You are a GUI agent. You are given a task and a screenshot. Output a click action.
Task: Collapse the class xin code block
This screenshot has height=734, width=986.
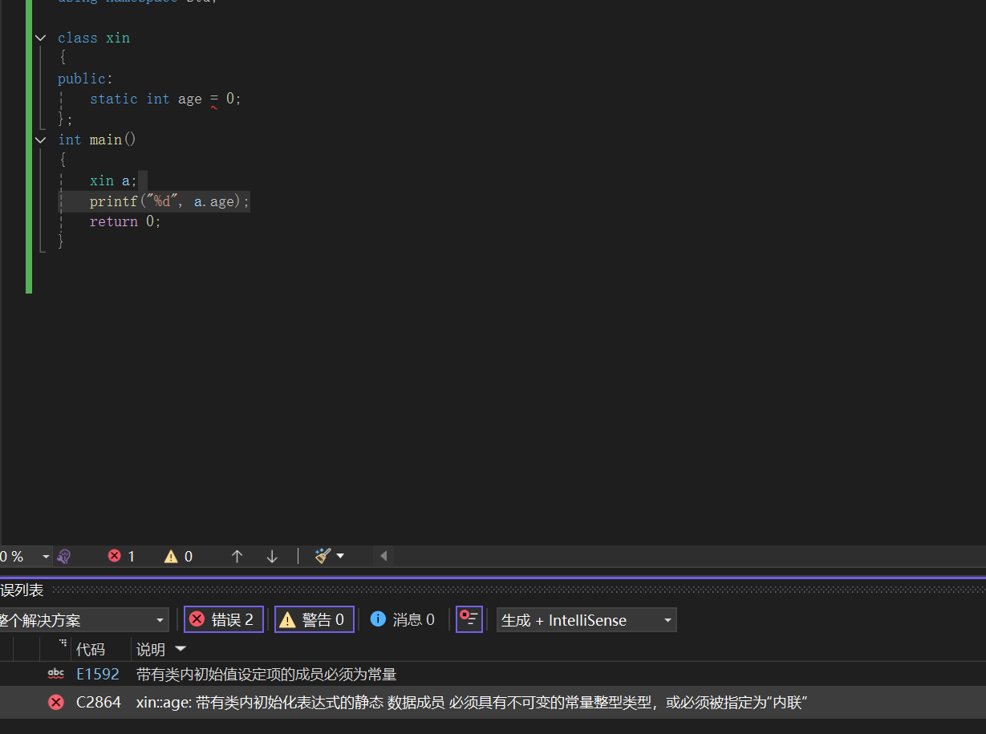point(41,38)
